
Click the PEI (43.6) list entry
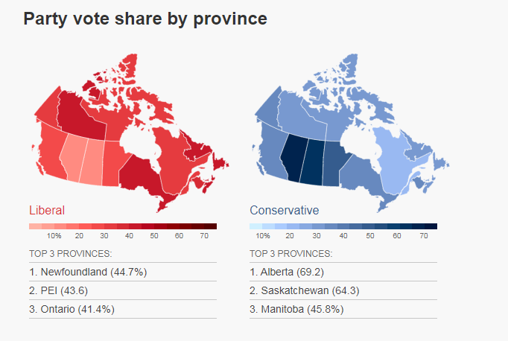tap(59, 290)
